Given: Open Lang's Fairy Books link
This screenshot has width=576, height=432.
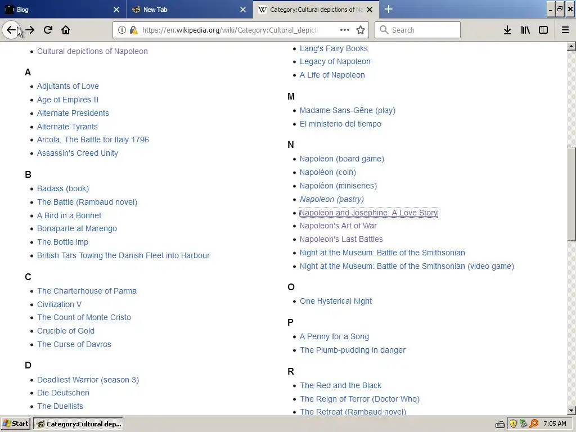Looking at the screenshot, I should (334, 48).
